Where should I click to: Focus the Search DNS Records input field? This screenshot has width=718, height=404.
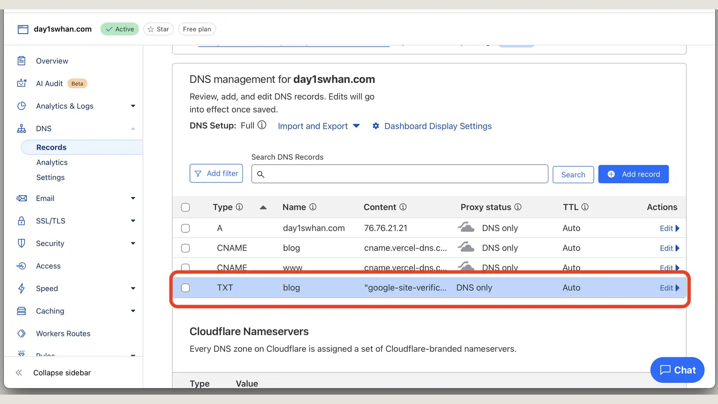coord(400,174)
